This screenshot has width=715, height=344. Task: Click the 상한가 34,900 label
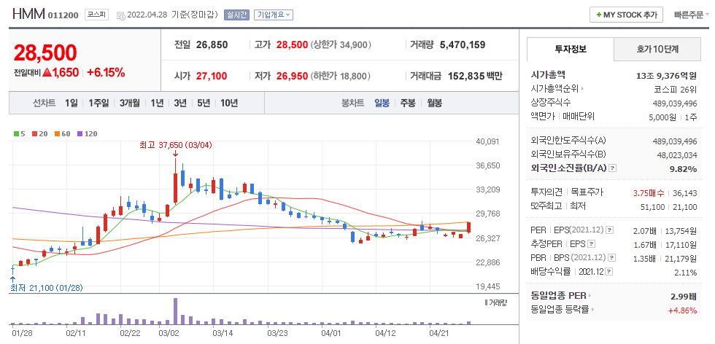[x=341, y=45]
